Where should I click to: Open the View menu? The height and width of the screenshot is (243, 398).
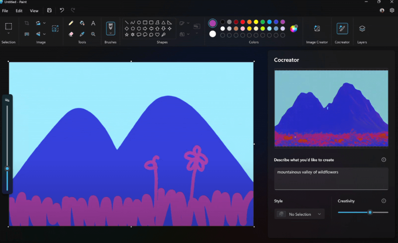(x=34, y=11)
